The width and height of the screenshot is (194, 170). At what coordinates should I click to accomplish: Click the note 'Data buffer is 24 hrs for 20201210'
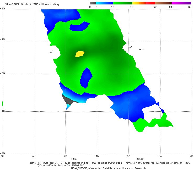[60, 166]
